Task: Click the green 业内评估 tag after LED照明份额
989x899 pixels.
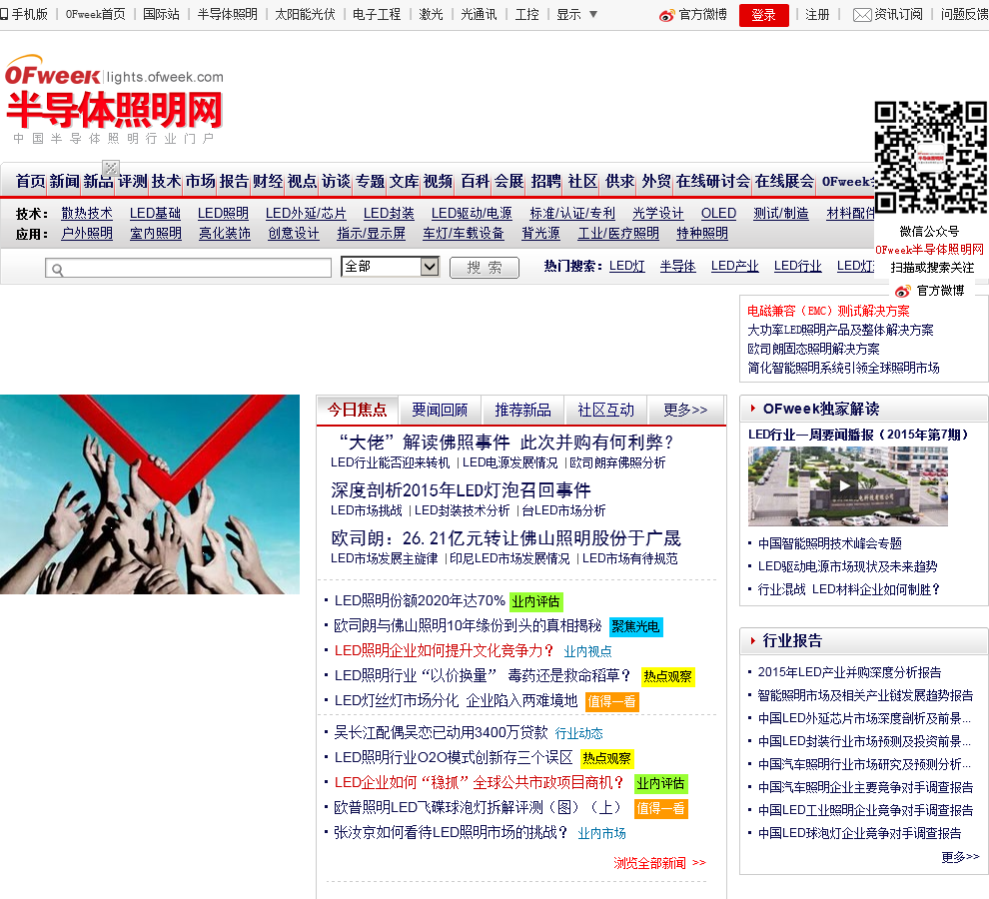Action: [535, 602]
